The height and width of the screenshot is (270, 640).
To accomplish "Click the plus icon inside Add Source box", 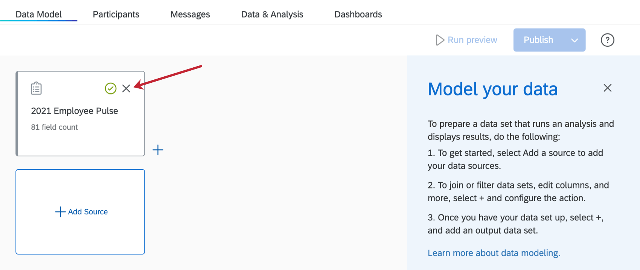I will (x=60, y=212).
